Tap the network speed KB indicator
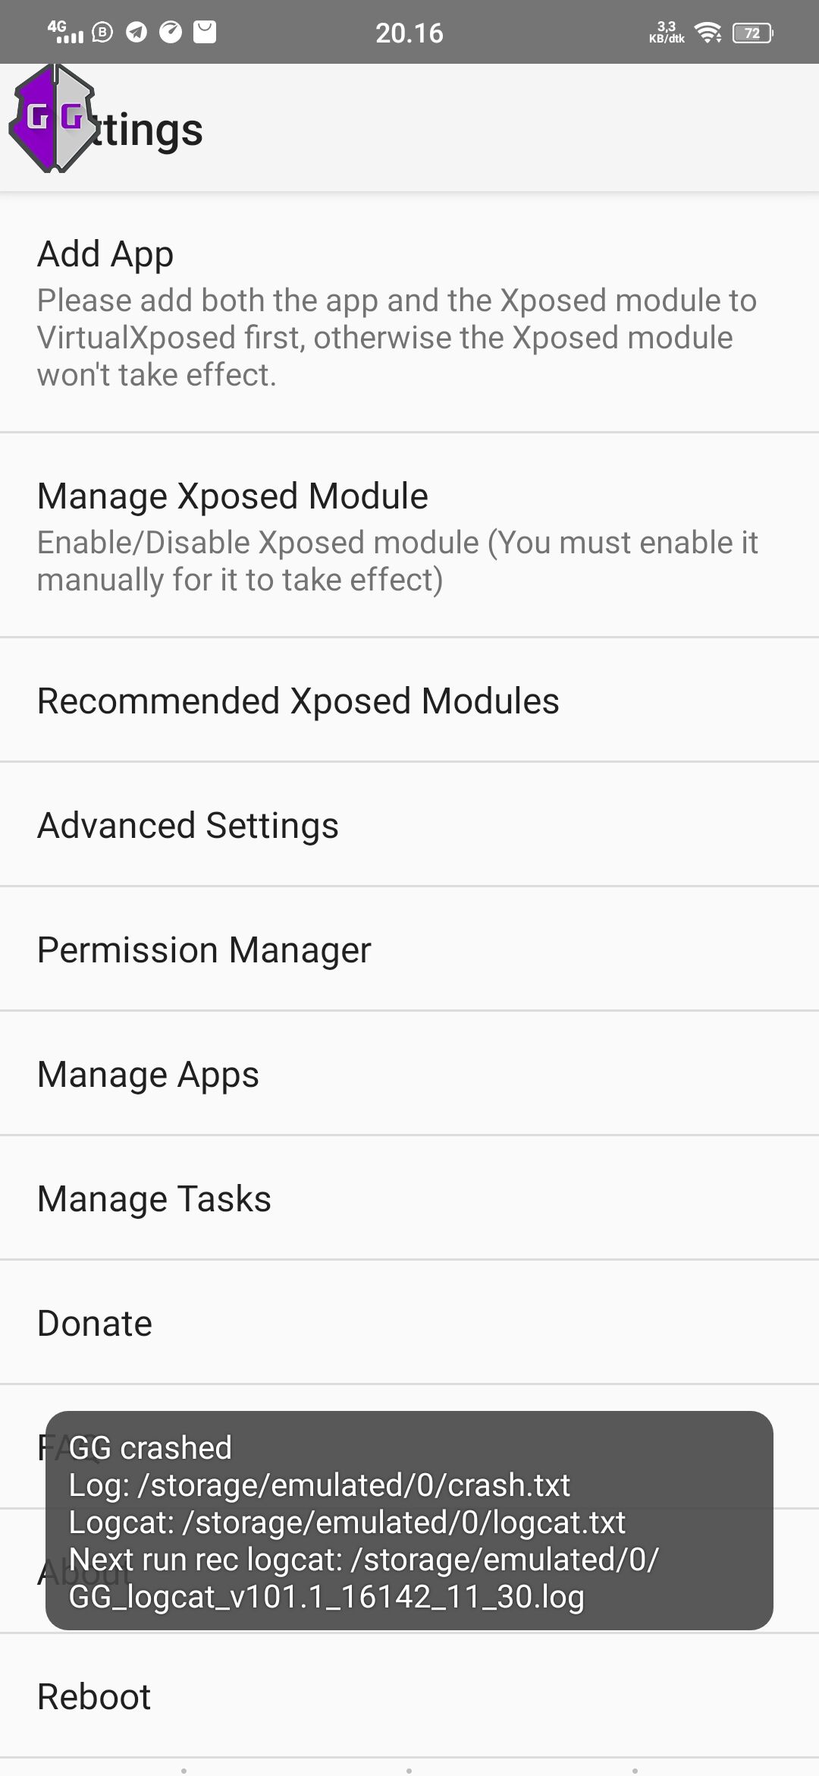Screen dimensions: 819x1776 tap(667, 33)
